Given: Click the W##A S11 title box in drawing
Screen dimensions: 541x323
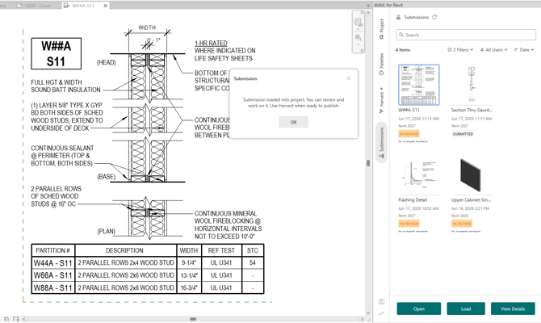Looking at the screenshot, I should [x=57, y=53].
